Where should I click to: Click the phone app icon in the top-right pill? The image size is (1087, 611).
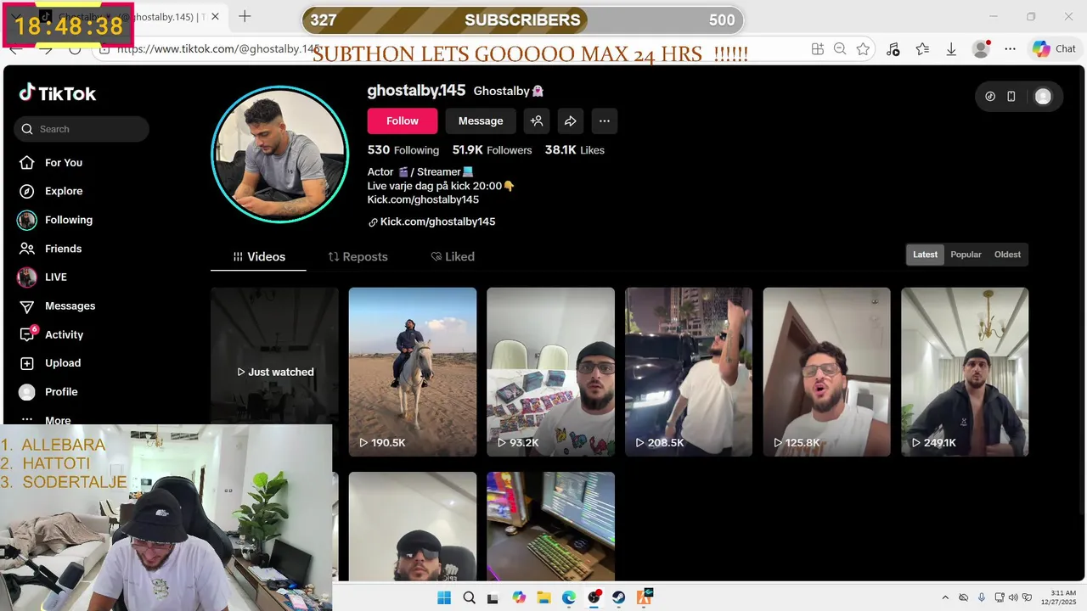[x=1011, y=97]
